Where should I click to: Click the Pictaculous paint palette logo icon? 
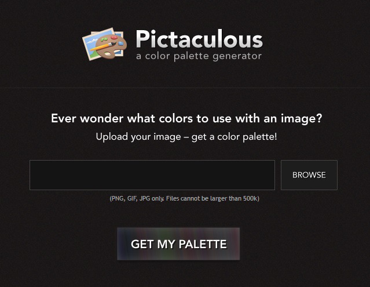pos(105,44)
